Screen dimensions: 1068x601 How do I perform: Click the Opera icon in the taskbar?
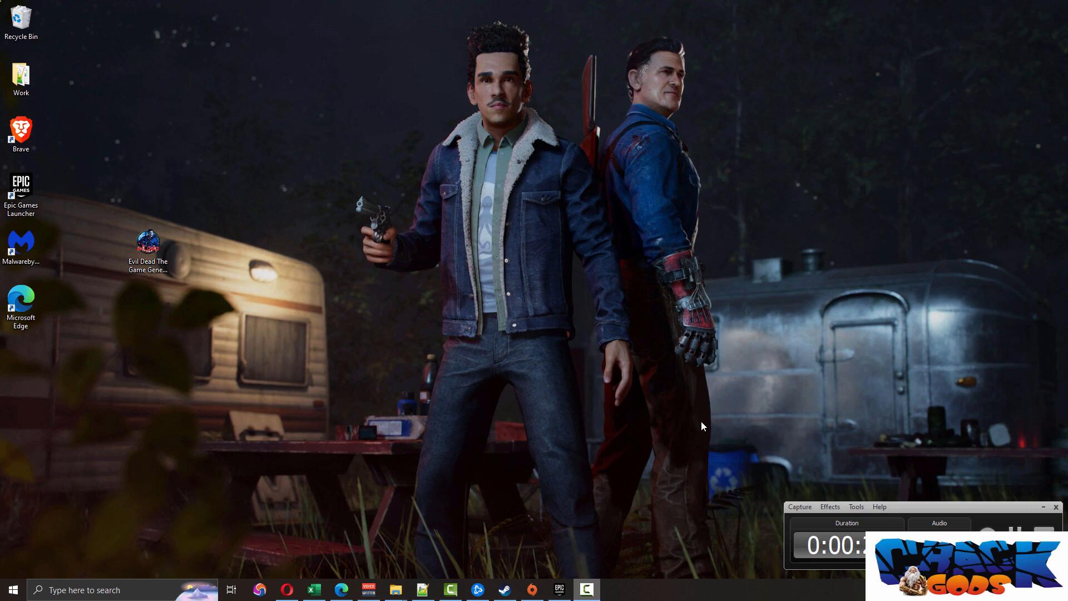[287, 590]
